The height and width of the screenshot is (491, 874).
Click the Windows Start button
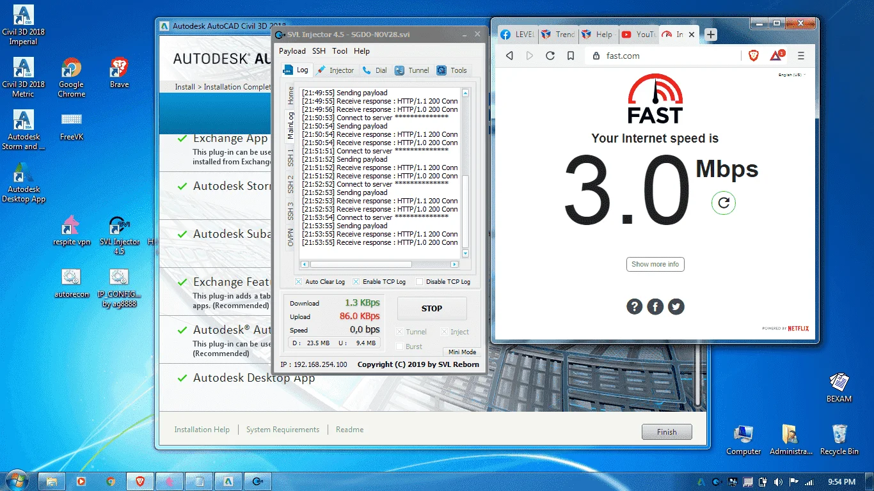[x=15, y=481]
